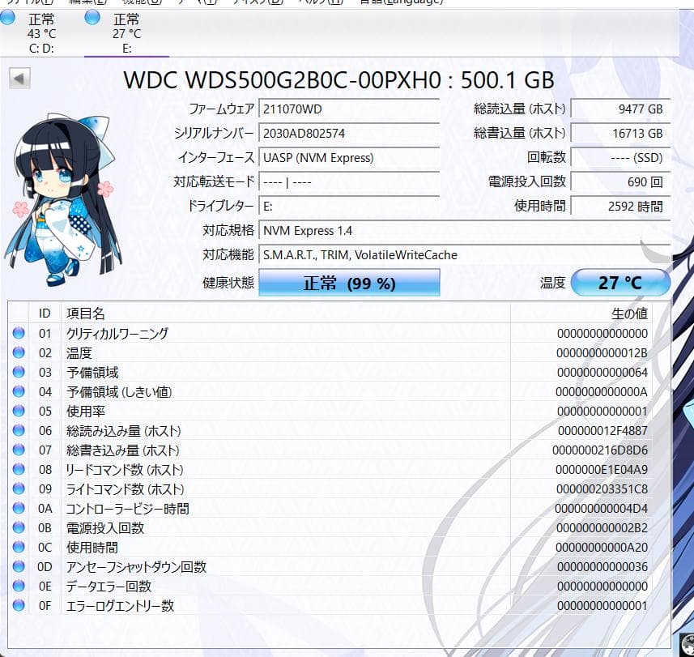The height and width of the screenshot is (657, 694).
Task: Click raw value 000000000012B
Action: pos(602,353)
